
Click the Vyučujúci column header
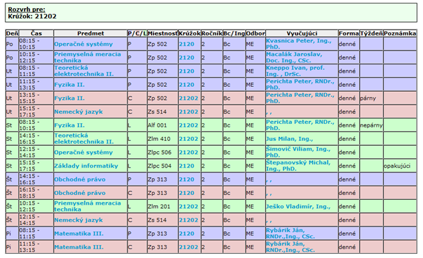[302, 34]
